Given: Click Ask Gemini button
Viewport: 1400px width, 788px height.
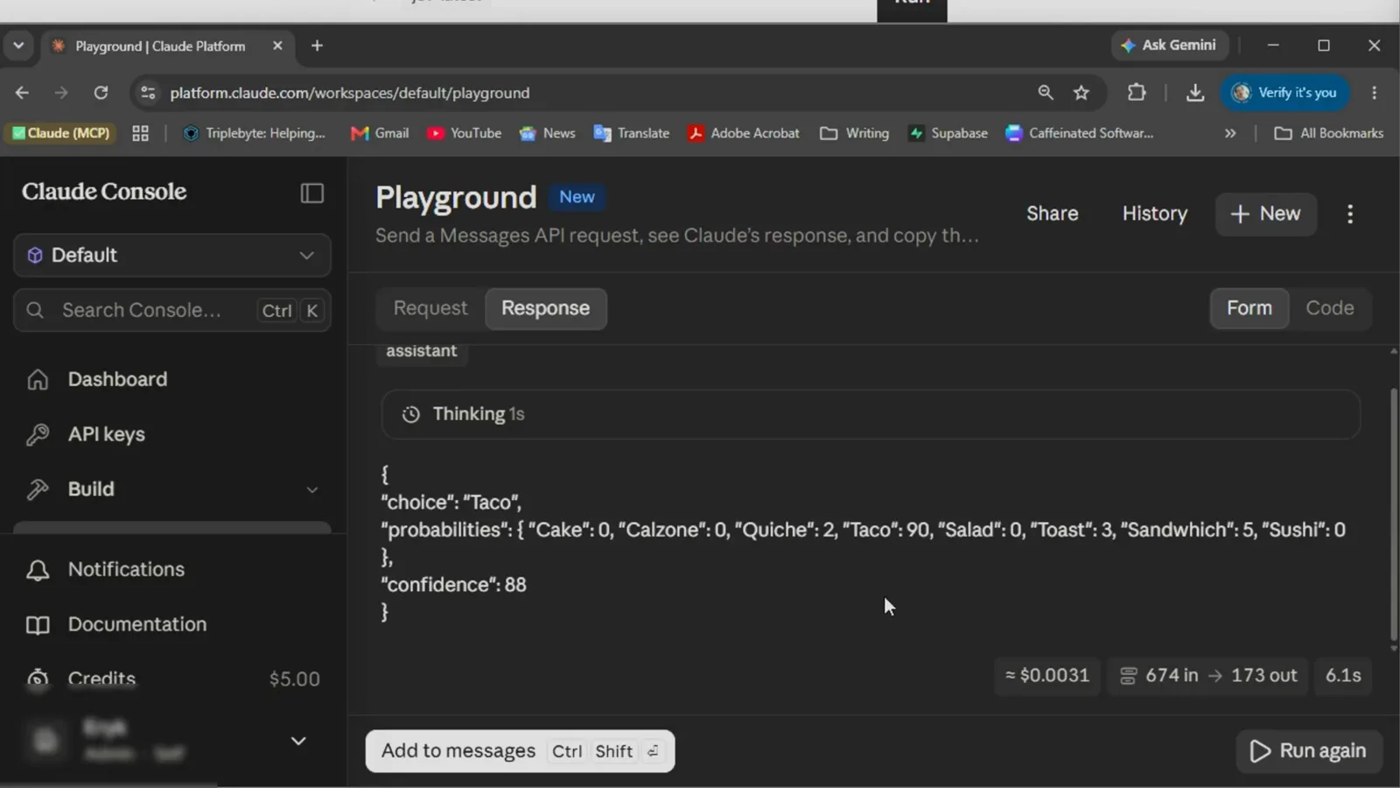Looking at the screenshot, I should [x=1170, y=46].
